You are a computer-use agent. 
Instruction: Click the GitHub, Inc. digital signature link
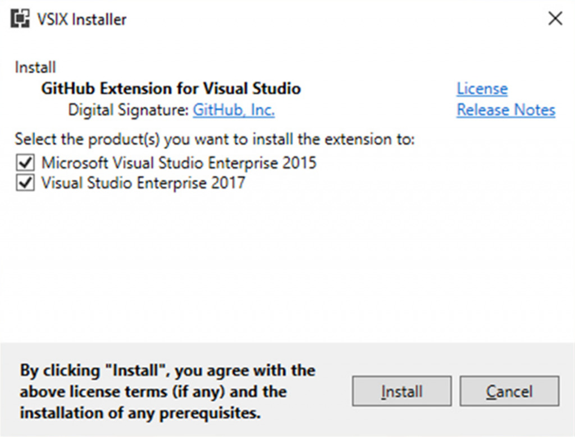coord(234,110)
